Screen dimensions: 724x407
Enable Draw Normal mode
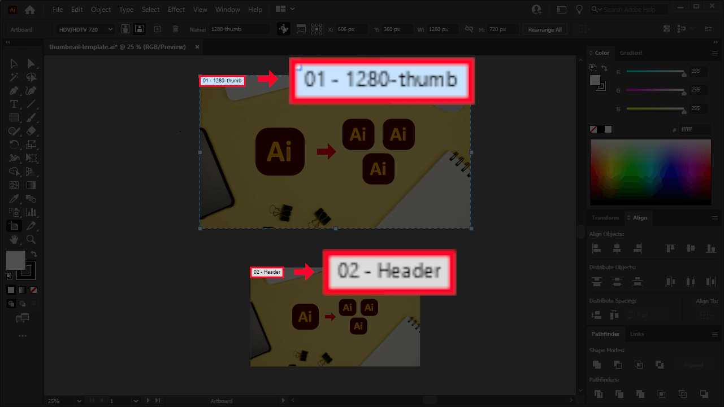coord(11,303)
